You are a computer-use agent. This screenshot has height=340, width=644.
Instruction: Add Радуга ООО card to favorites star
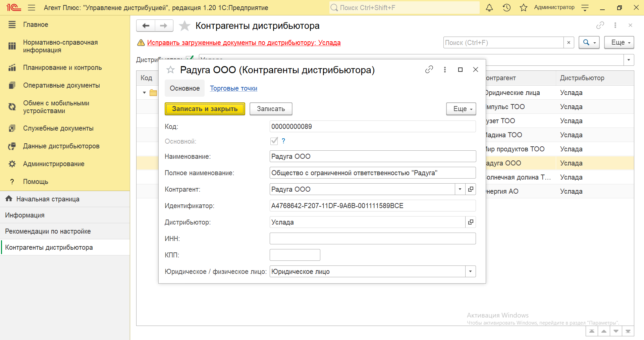(170, 70)
